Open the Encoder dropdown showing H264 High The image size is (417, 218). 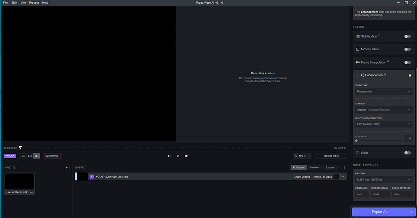point(383,180)
